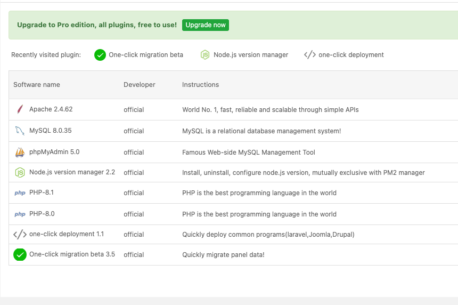Click the MySQL dolphin icon
Viewport: 458px width, 305px height.
(x=20, y=131)
